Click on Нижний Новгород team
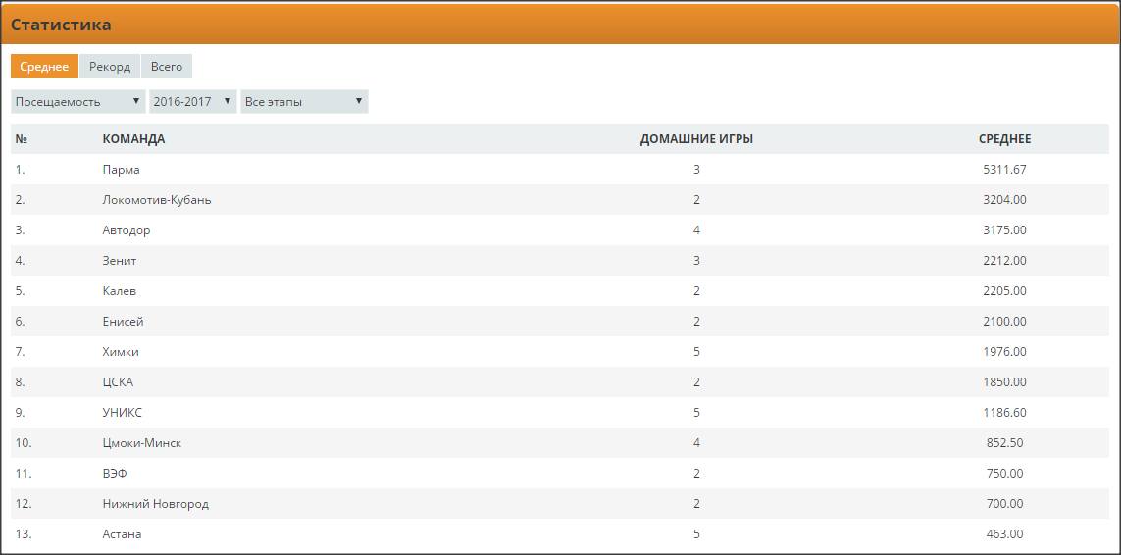 tap(155, 504)
